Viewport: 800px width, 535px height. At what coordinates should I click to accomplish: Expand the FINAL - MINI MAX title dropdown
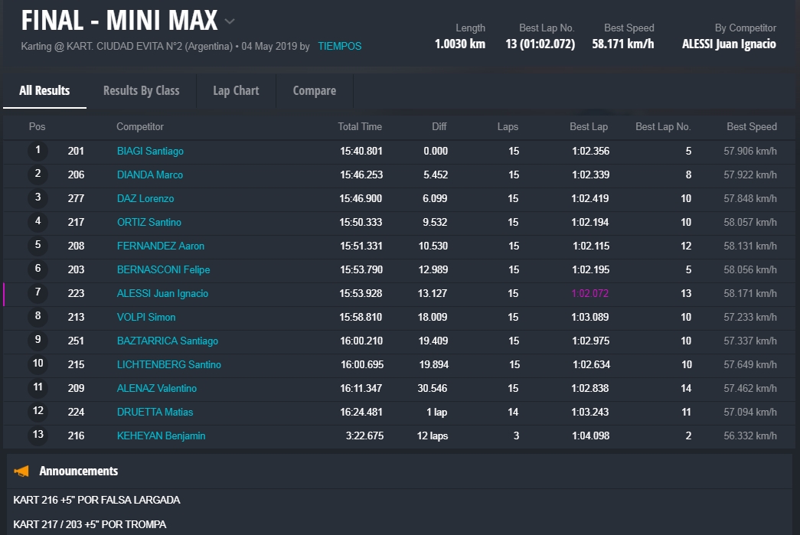230,21
